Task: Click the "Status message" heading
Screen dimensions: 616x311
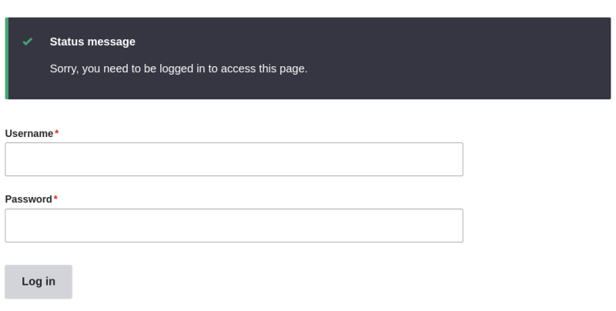Action: click(x=92, y=42)
